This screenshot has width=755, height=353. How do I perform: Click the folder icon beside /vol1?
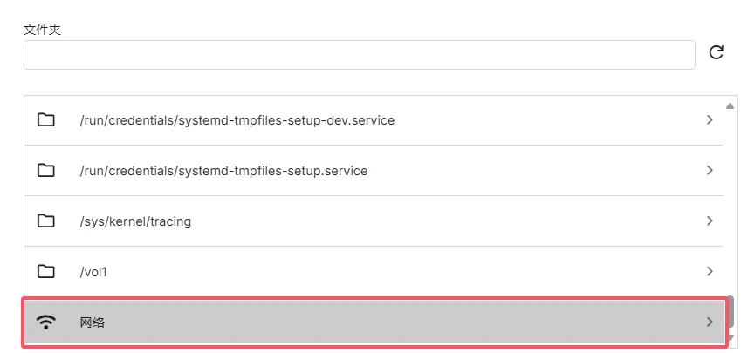tap(46, 272)
